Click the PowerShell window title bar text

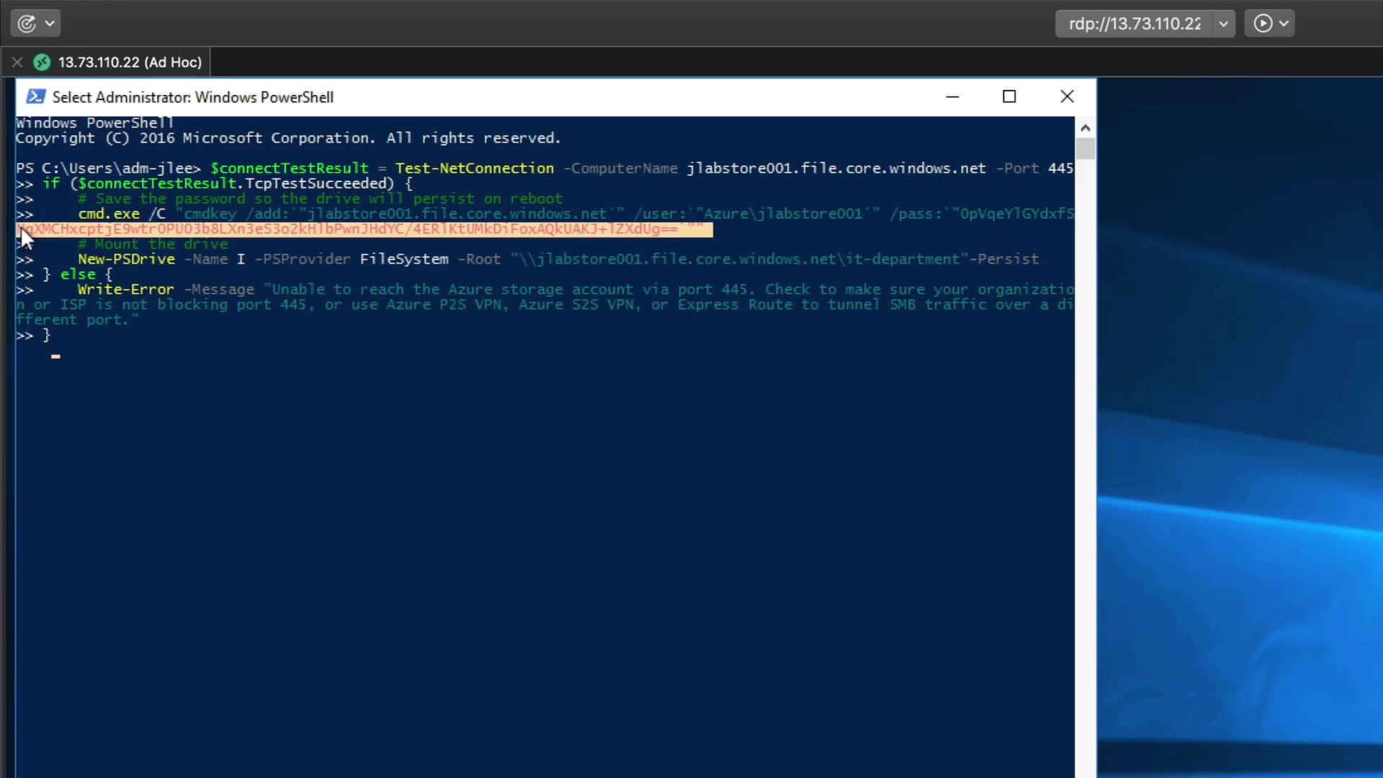tap(192, 97)
